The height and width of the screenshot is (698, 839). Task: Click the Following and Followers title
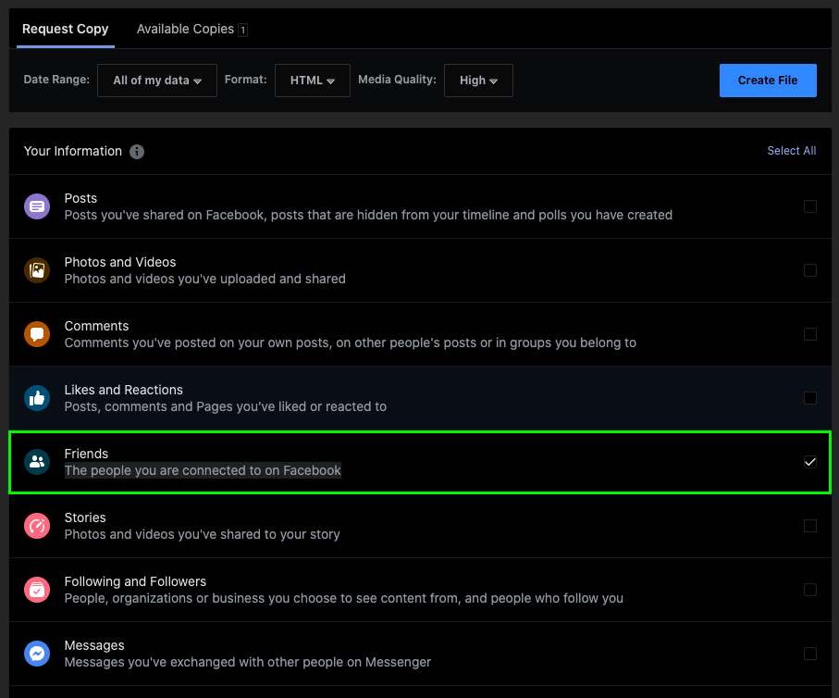(135, 581)
